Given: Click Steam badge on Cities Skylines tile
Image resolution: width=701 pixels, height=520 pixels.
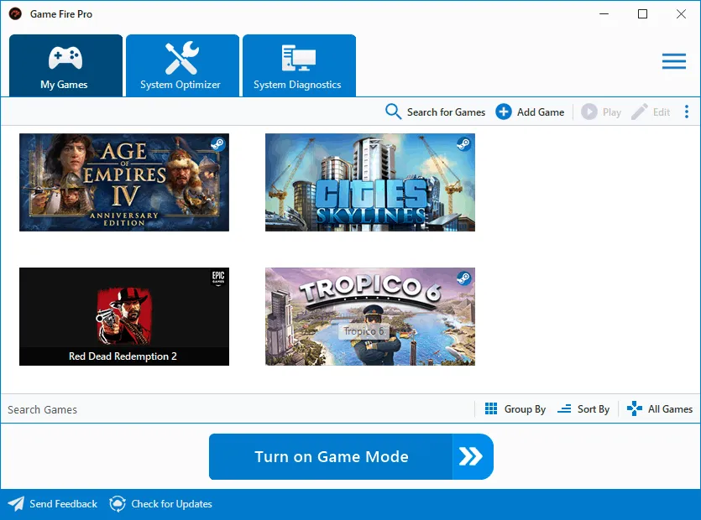Looking at the screenshot, I should coord(463,144).
